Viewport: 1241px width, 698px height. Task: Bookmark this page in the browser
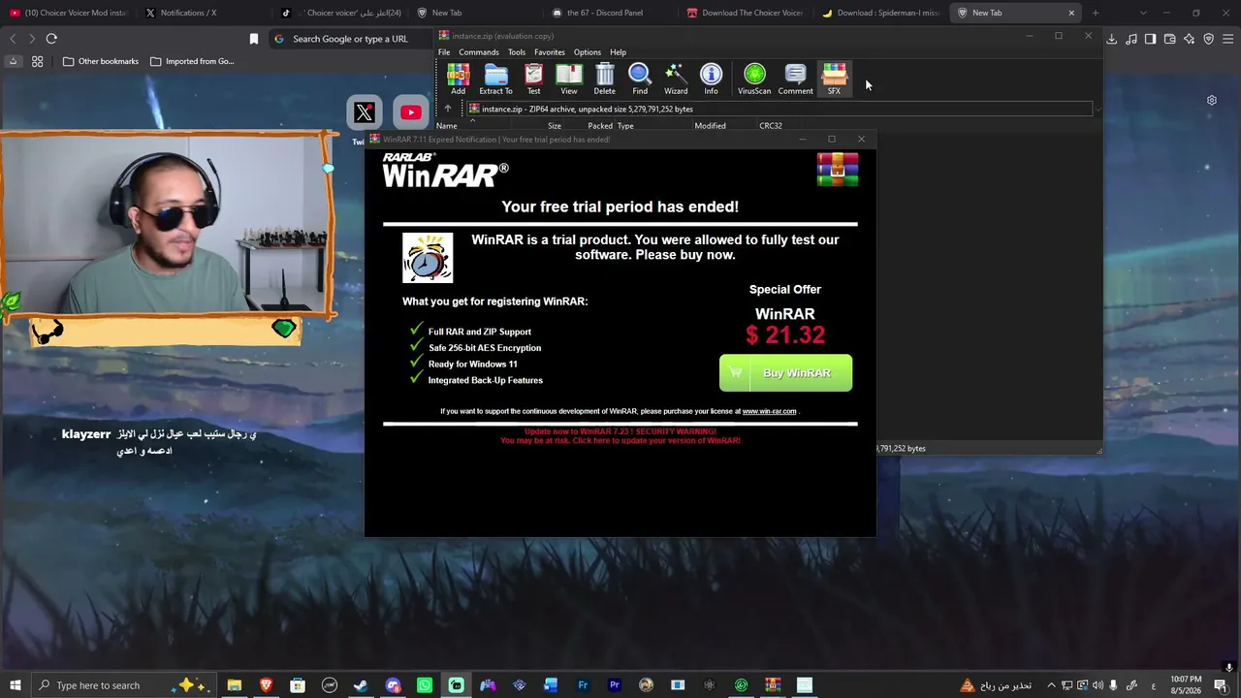click(x=254, y=39)
